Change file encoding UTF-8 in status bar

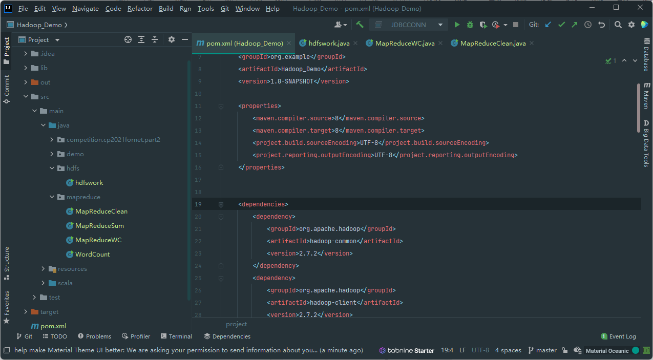[x=480, y=350]
